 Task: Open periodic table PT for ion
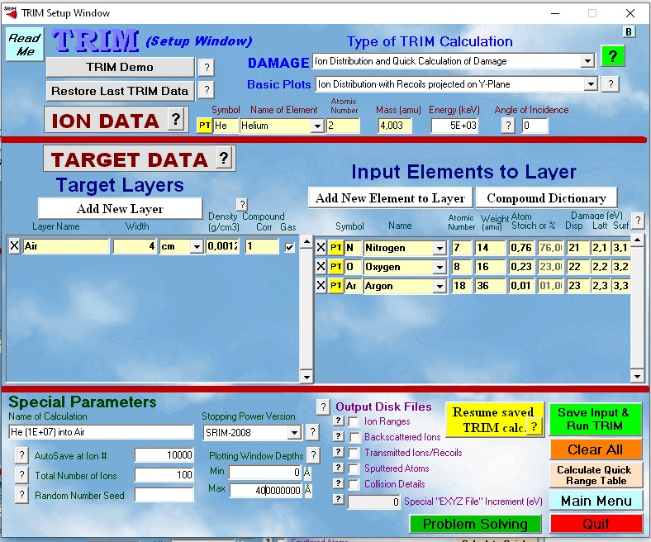tap(205, 126)
